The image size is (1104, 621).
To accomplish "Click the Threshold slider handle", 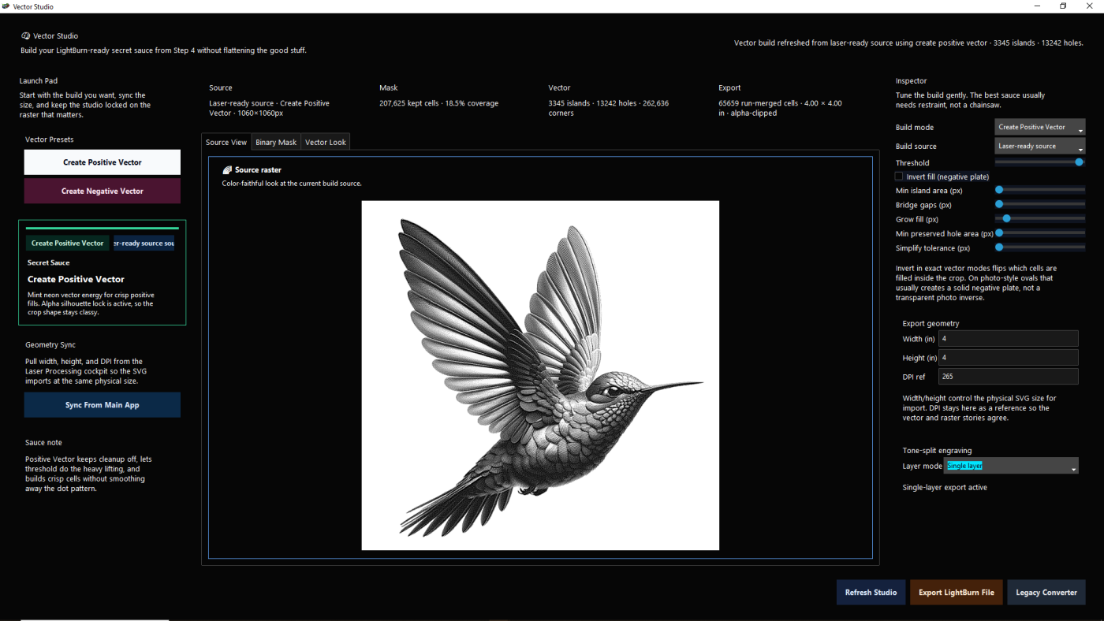I will click(1079, 162).
